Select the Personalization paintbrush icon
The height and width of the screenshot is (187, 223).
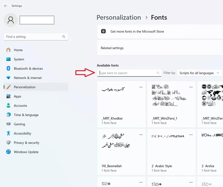(x=8, y=87)
